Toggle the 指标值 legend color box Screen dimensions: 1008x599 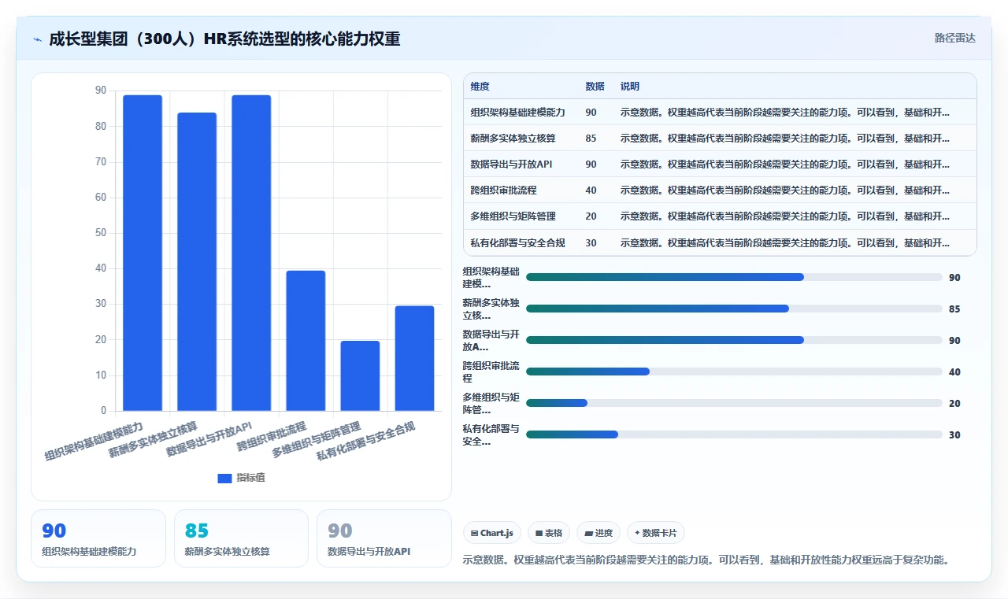click(224, 478)
